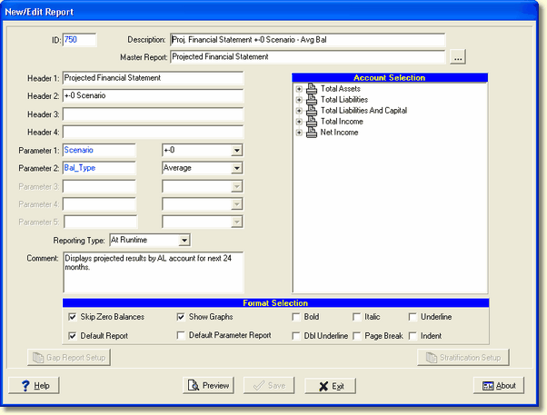Preview the report
This screenshot has width=547, height=415.
click(207, 385)
